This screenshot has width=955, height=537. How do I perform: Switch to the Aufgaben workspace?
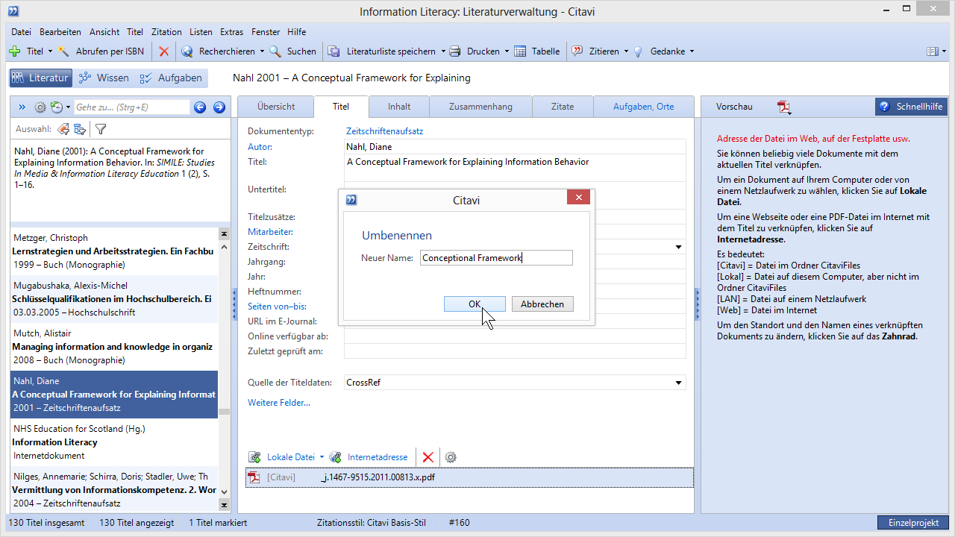(170, 78)
